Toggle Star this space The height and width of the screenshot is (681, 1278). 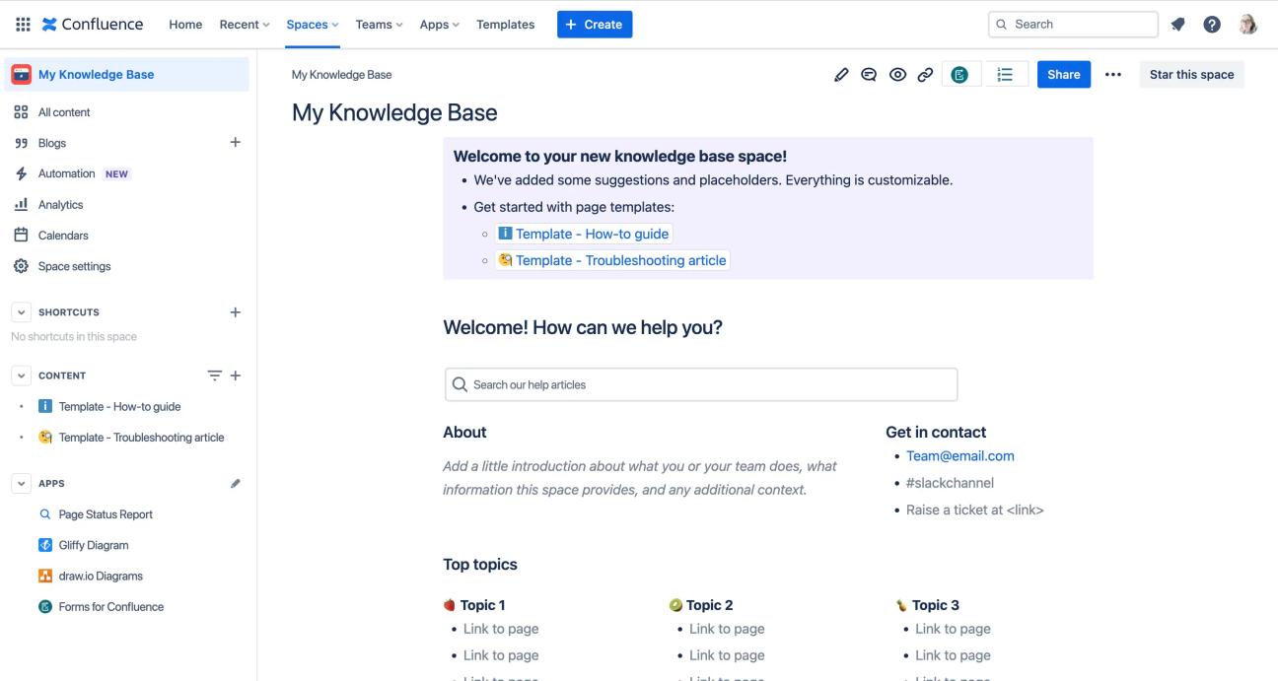click(1191, 74)
